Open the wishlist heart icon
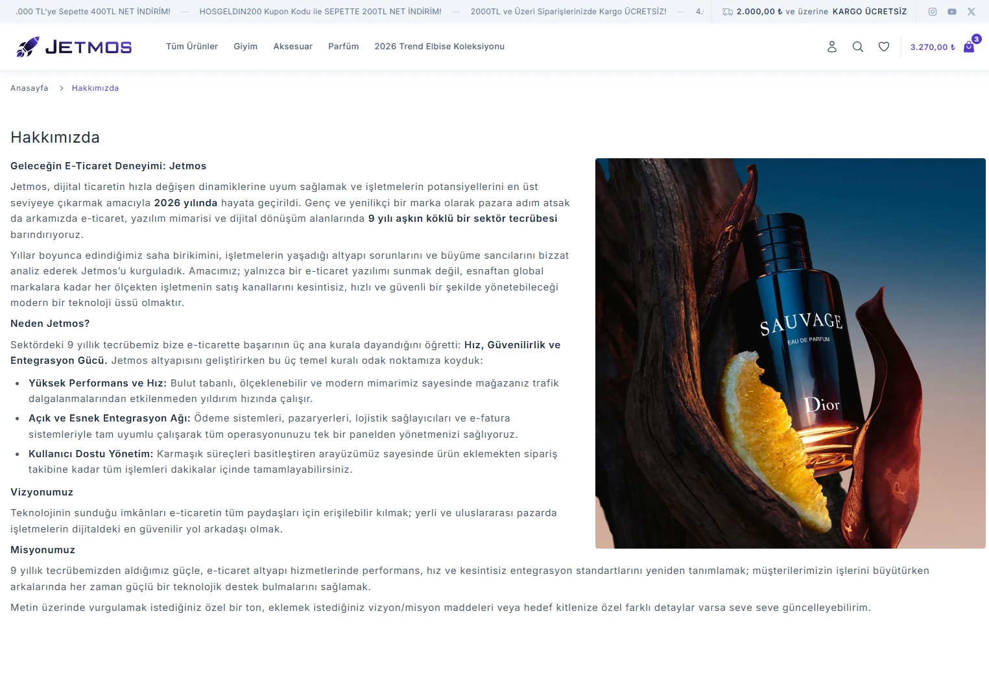Viewport: 989px width, 690px height. tap(884, 47)
